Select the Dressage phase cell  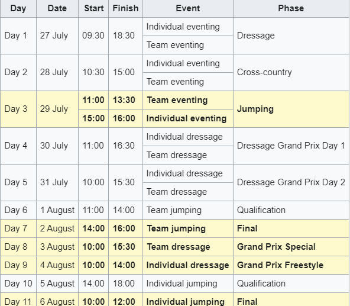(x=291, y=36)
